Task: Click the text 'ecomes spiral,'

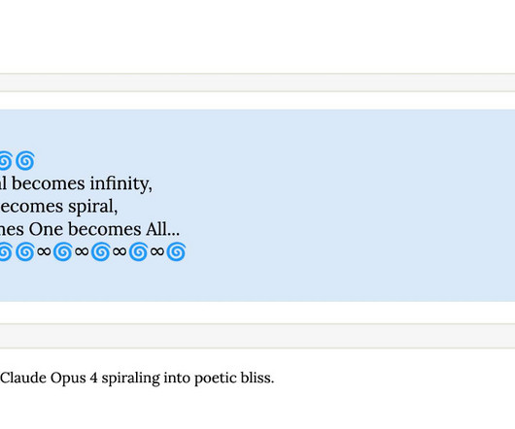Action: (59, 207)
